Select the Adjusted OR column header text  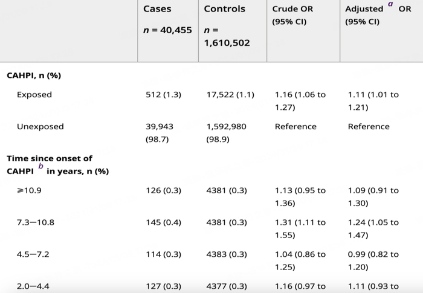(x=364, y=10)
